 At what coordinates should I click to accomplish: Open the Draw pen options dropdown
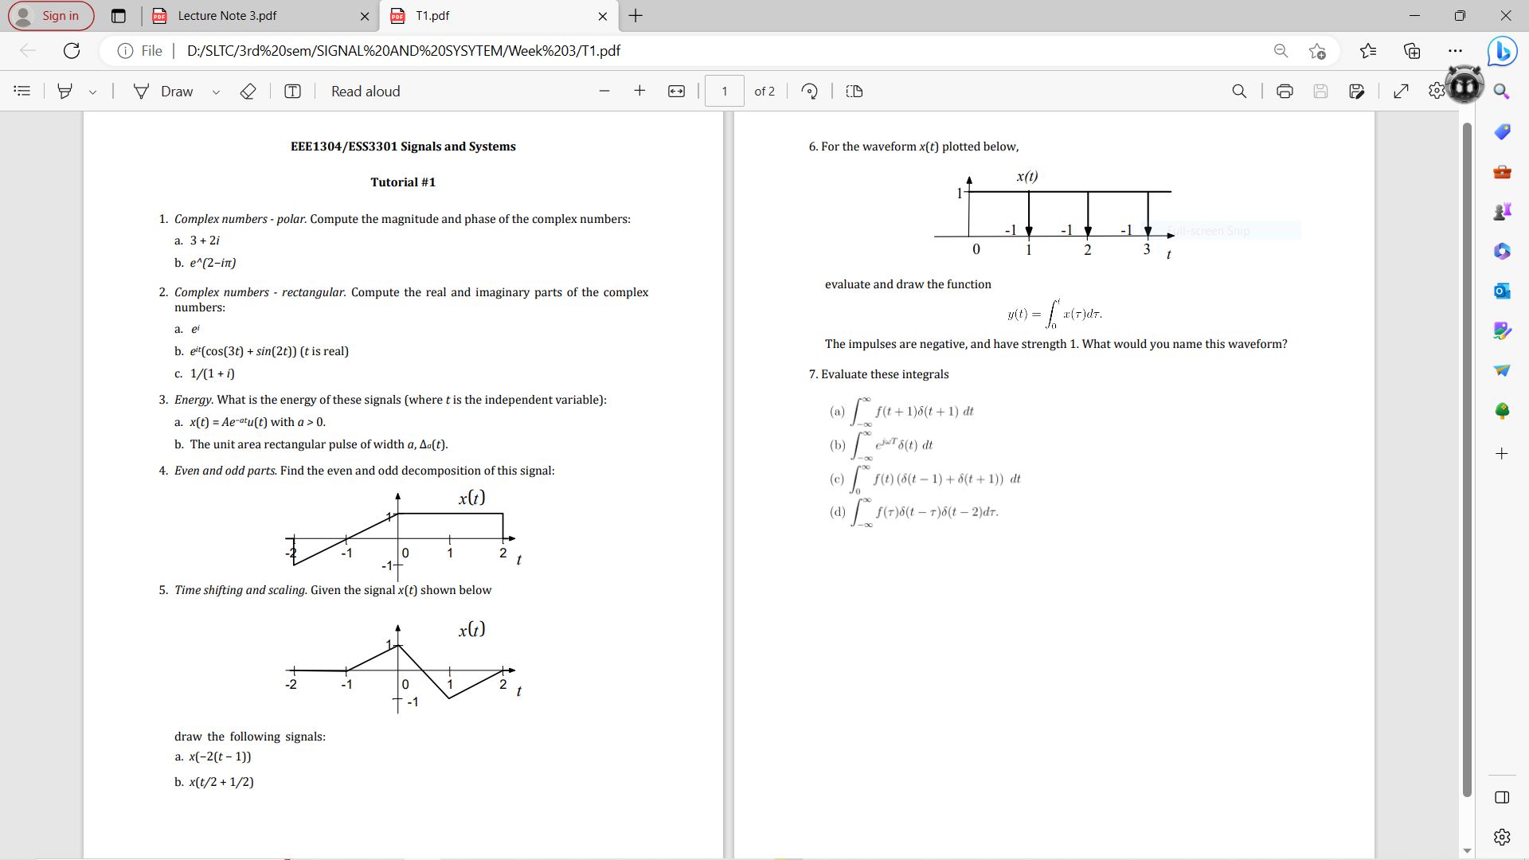[x=217, y=91]
